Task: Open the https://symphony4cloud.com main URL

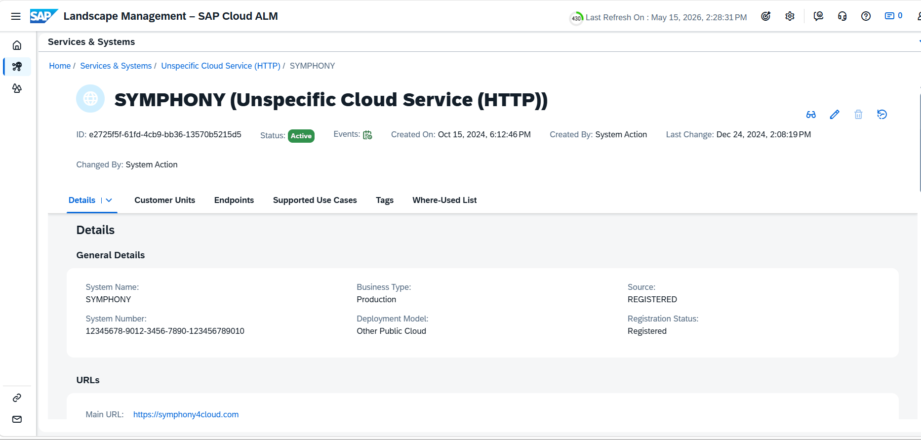Action: (x=186, y=414)
